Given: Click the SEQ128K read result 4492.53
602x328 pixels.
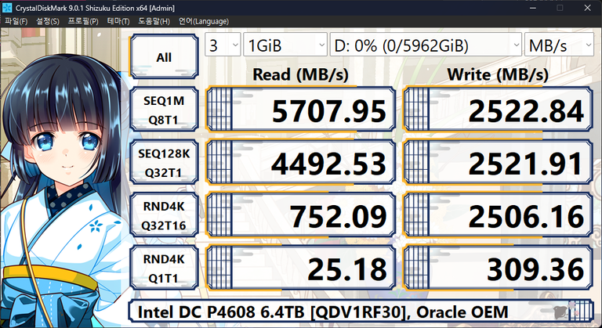Looking at the screenshot, I should [301, 163].
